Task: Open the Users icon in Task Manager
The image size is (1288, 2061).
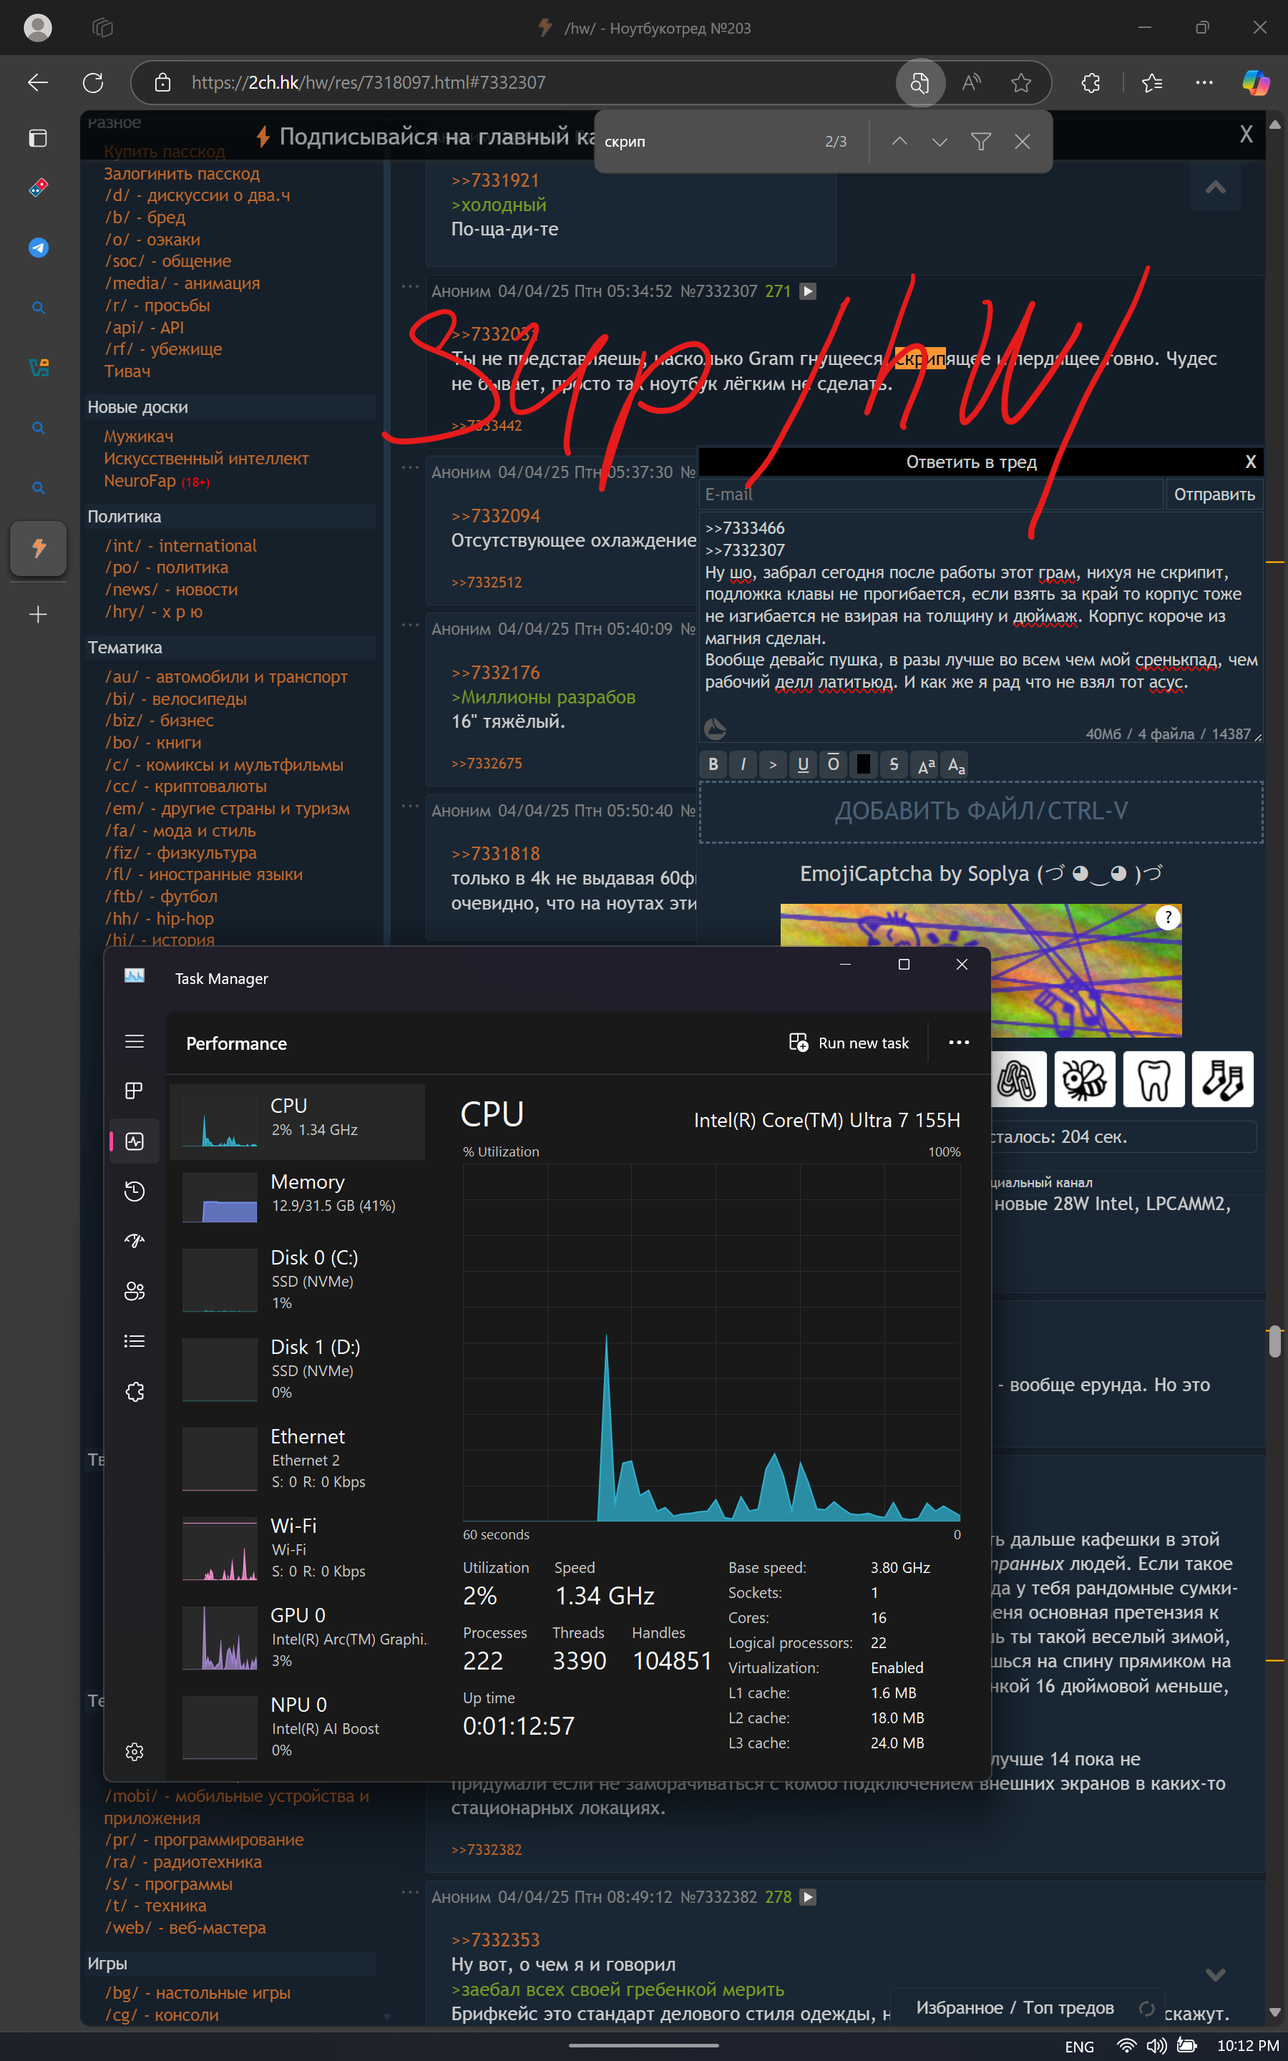Action: click(135, 1291)
